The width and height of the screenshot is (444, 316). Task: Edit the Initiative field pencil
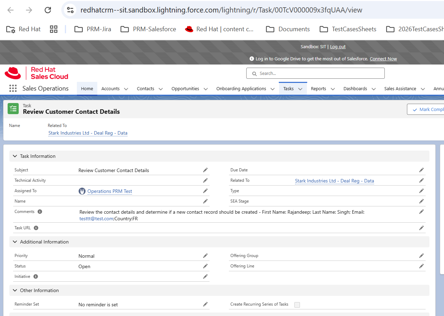point(205,276)
